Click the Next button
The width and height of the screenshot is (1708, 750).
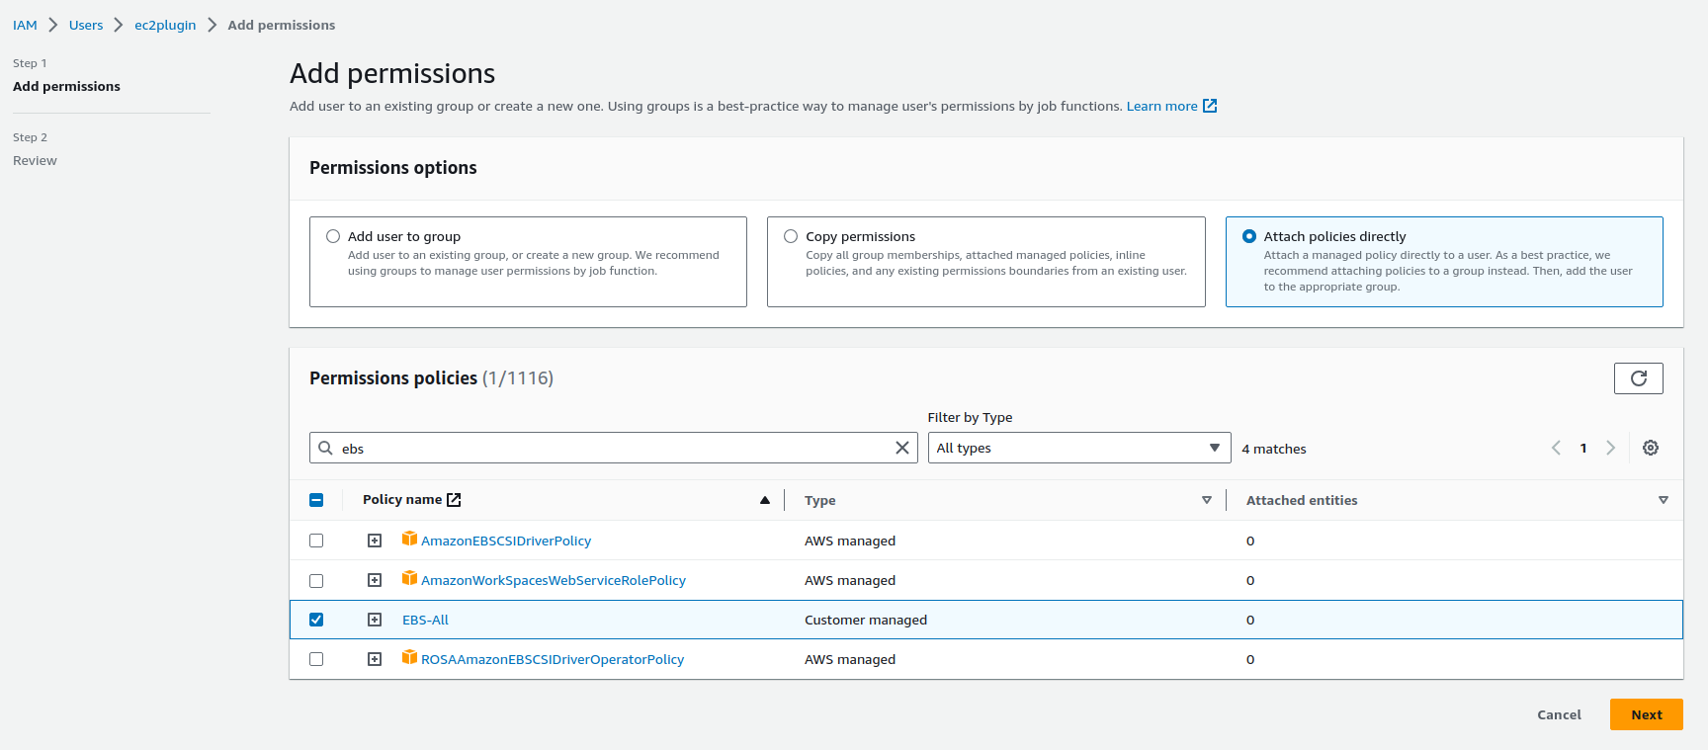coord(1647,714)
